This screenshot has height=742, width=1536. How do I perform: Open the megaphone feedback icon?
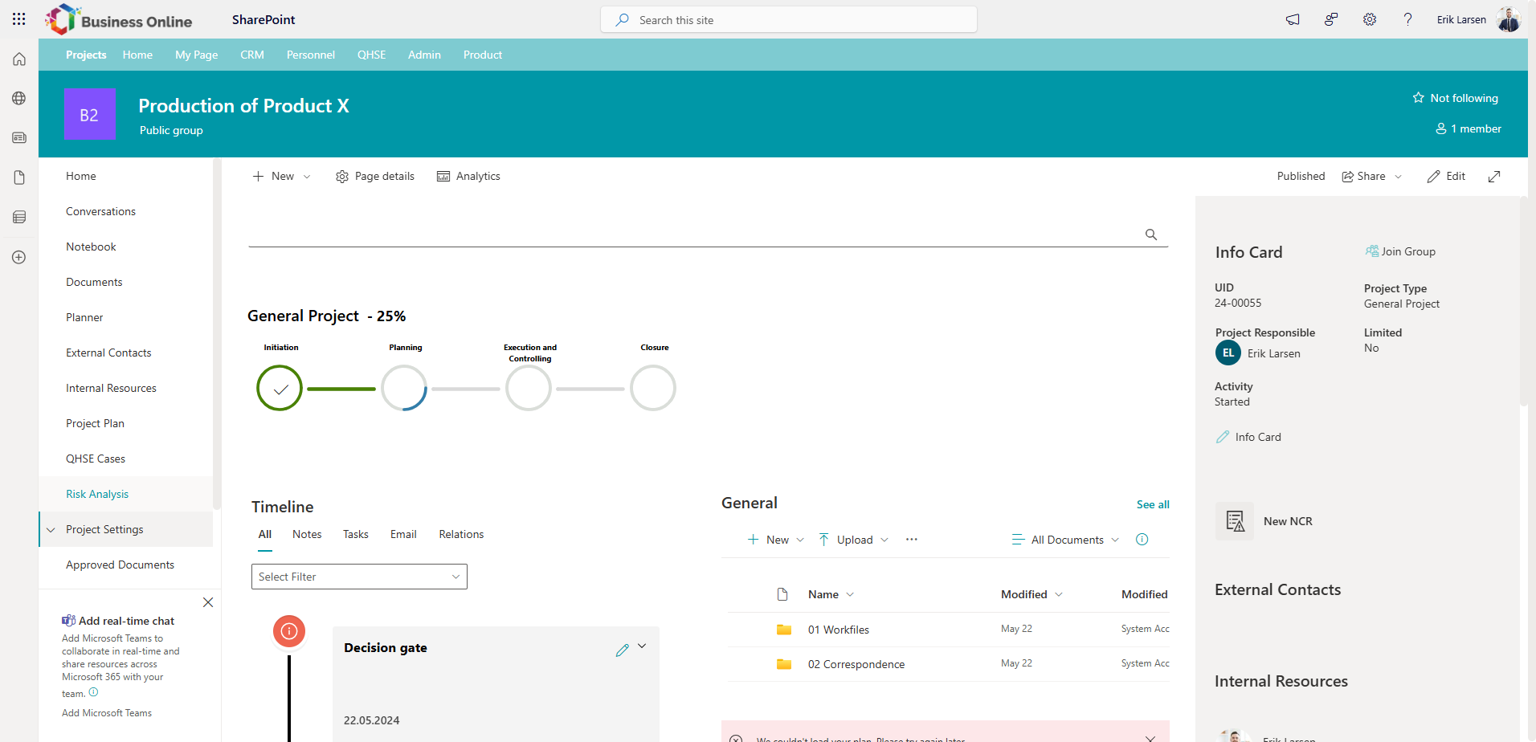coord(1293,19)
